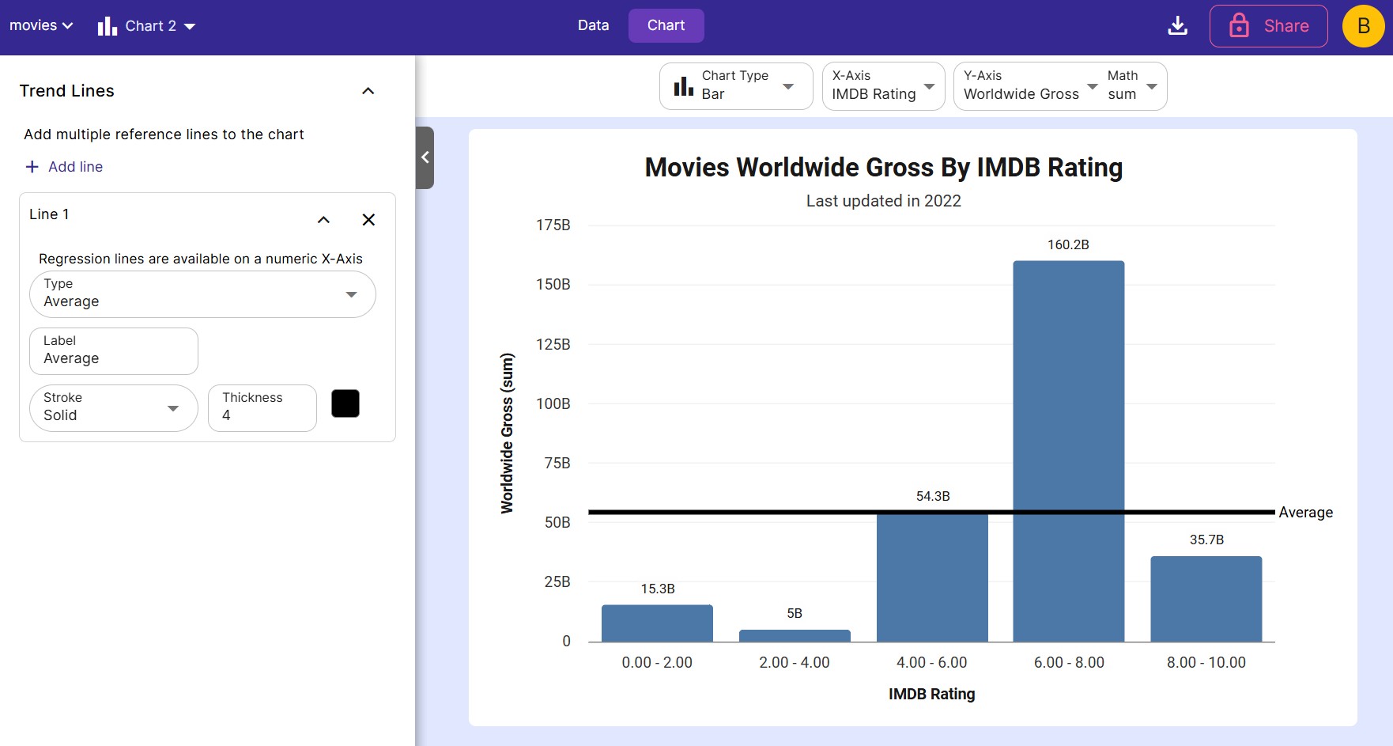This screenshot has width=1393, height=746.
Task: Collapse the Line 1 settings card
Action: pyautogui.click(x=323, y=220)
